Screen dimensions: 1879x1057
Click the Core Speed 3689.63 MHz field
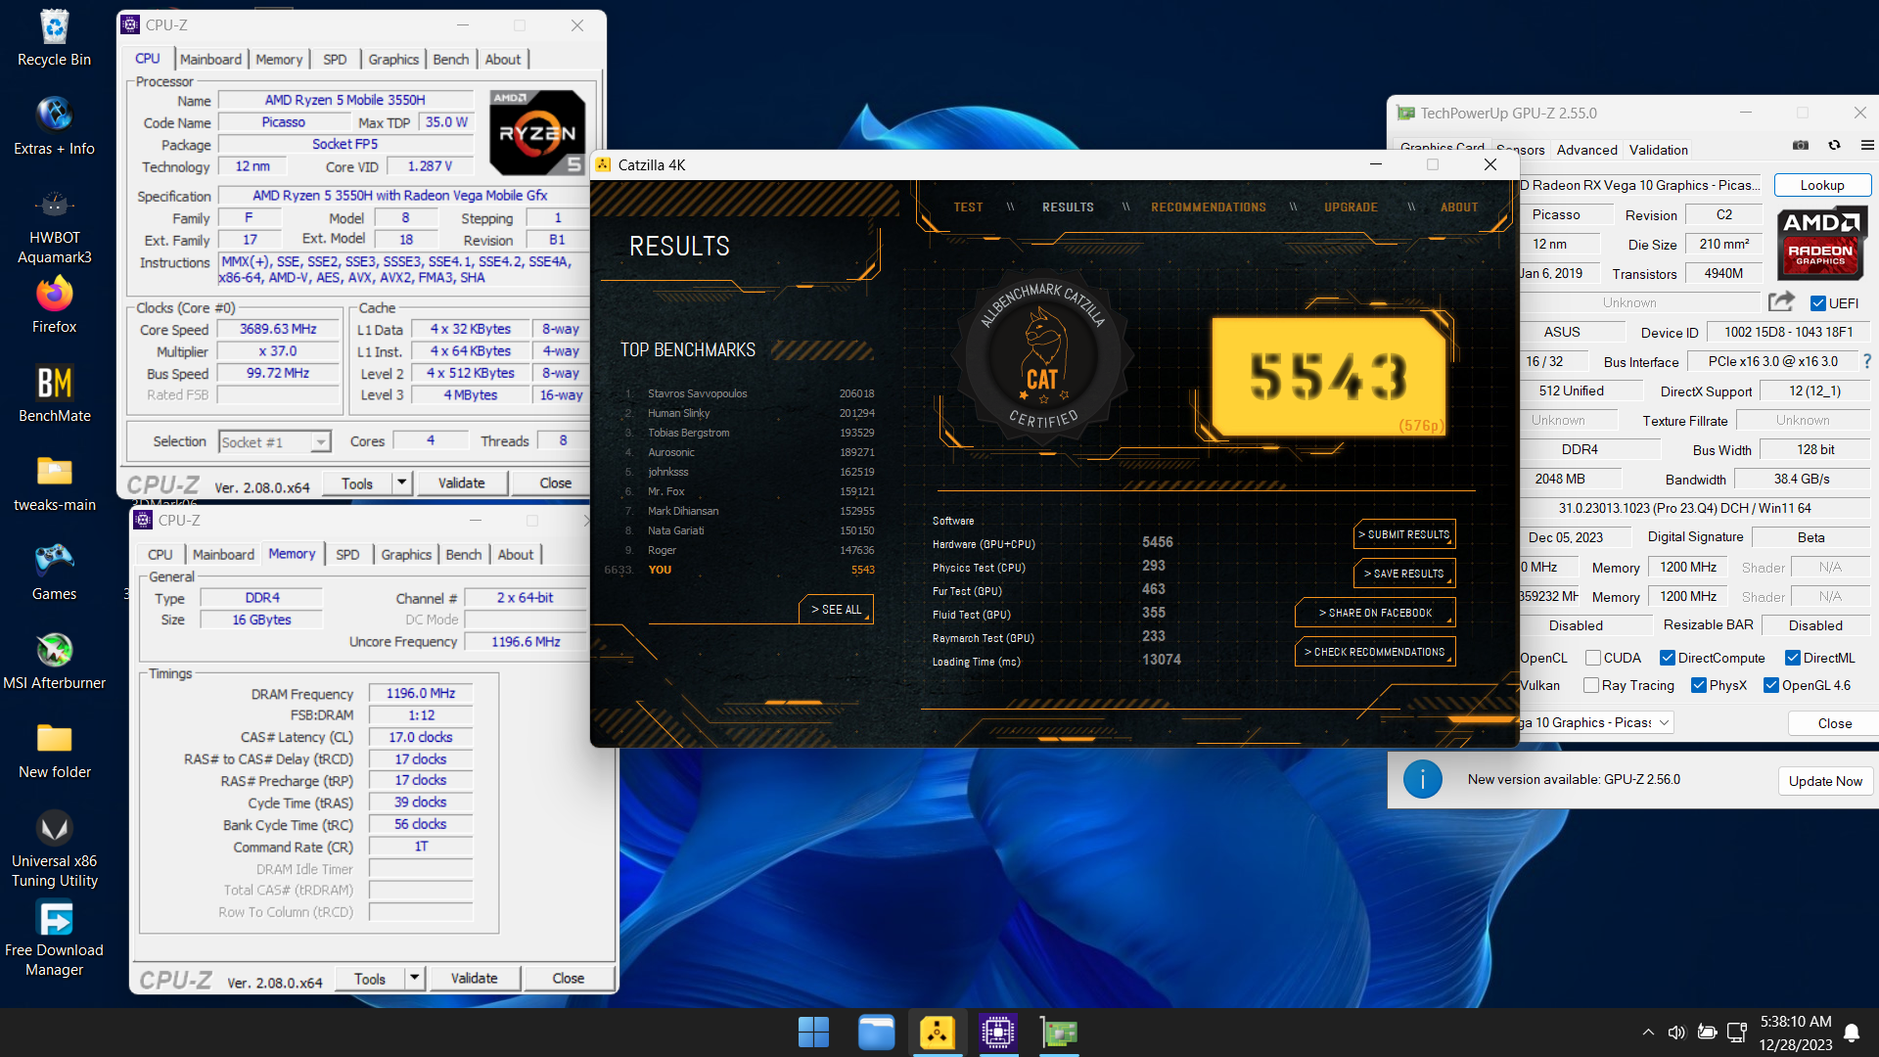[x=278, y=330]
